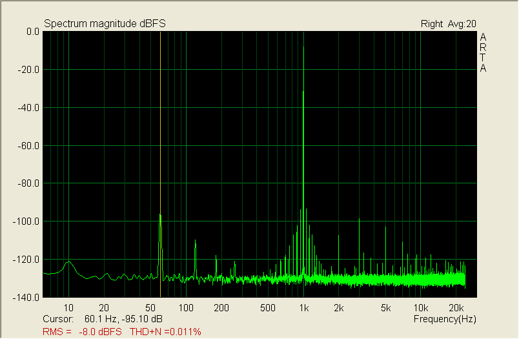Screen dimensions: 519x339
Task: Click the '500' frequency axis label
Action: [x=268, y=308]
